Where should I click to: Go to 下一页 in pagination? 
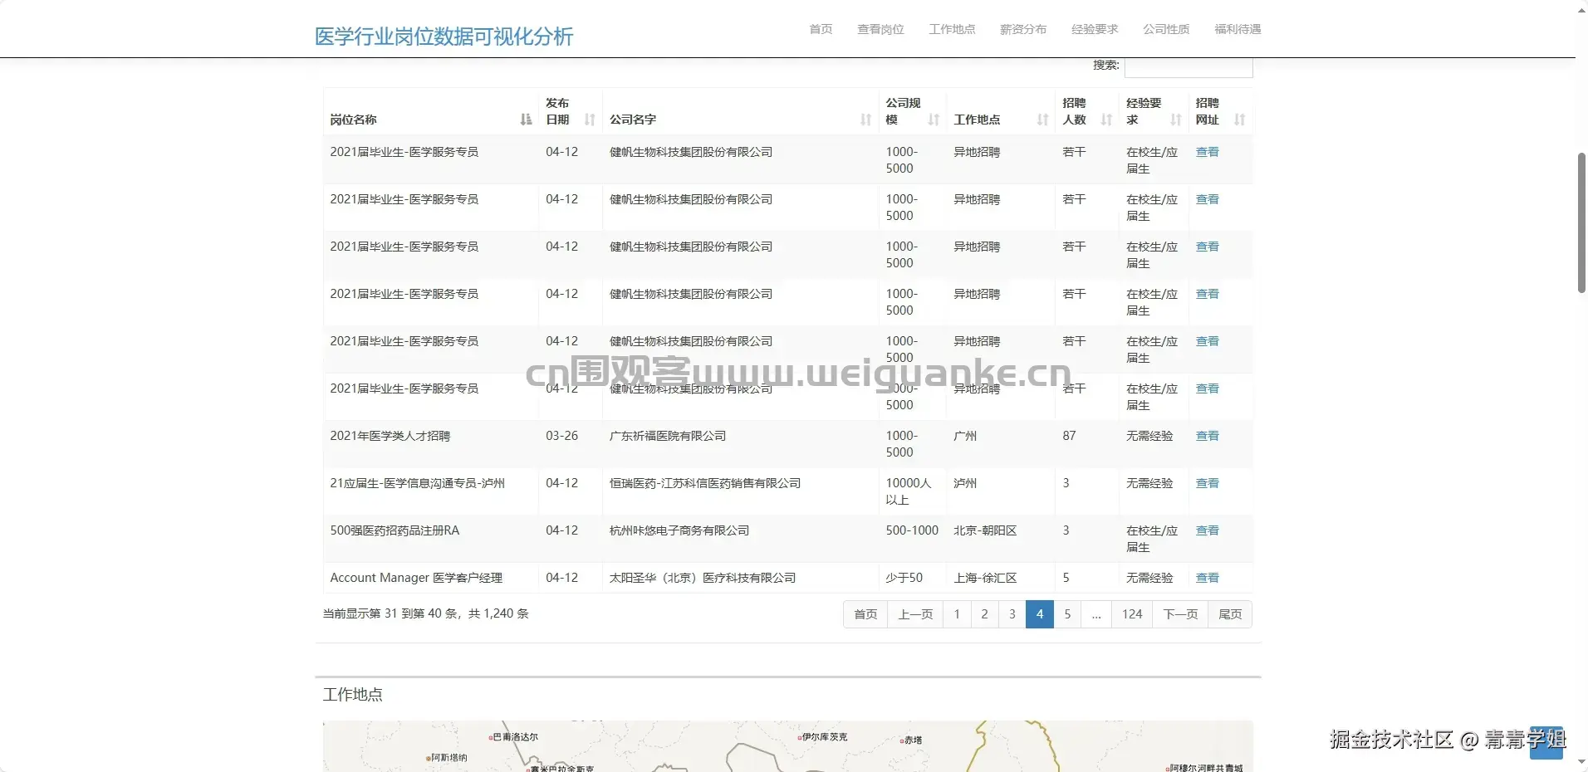pyautogui.click(x=1180, y=614)
